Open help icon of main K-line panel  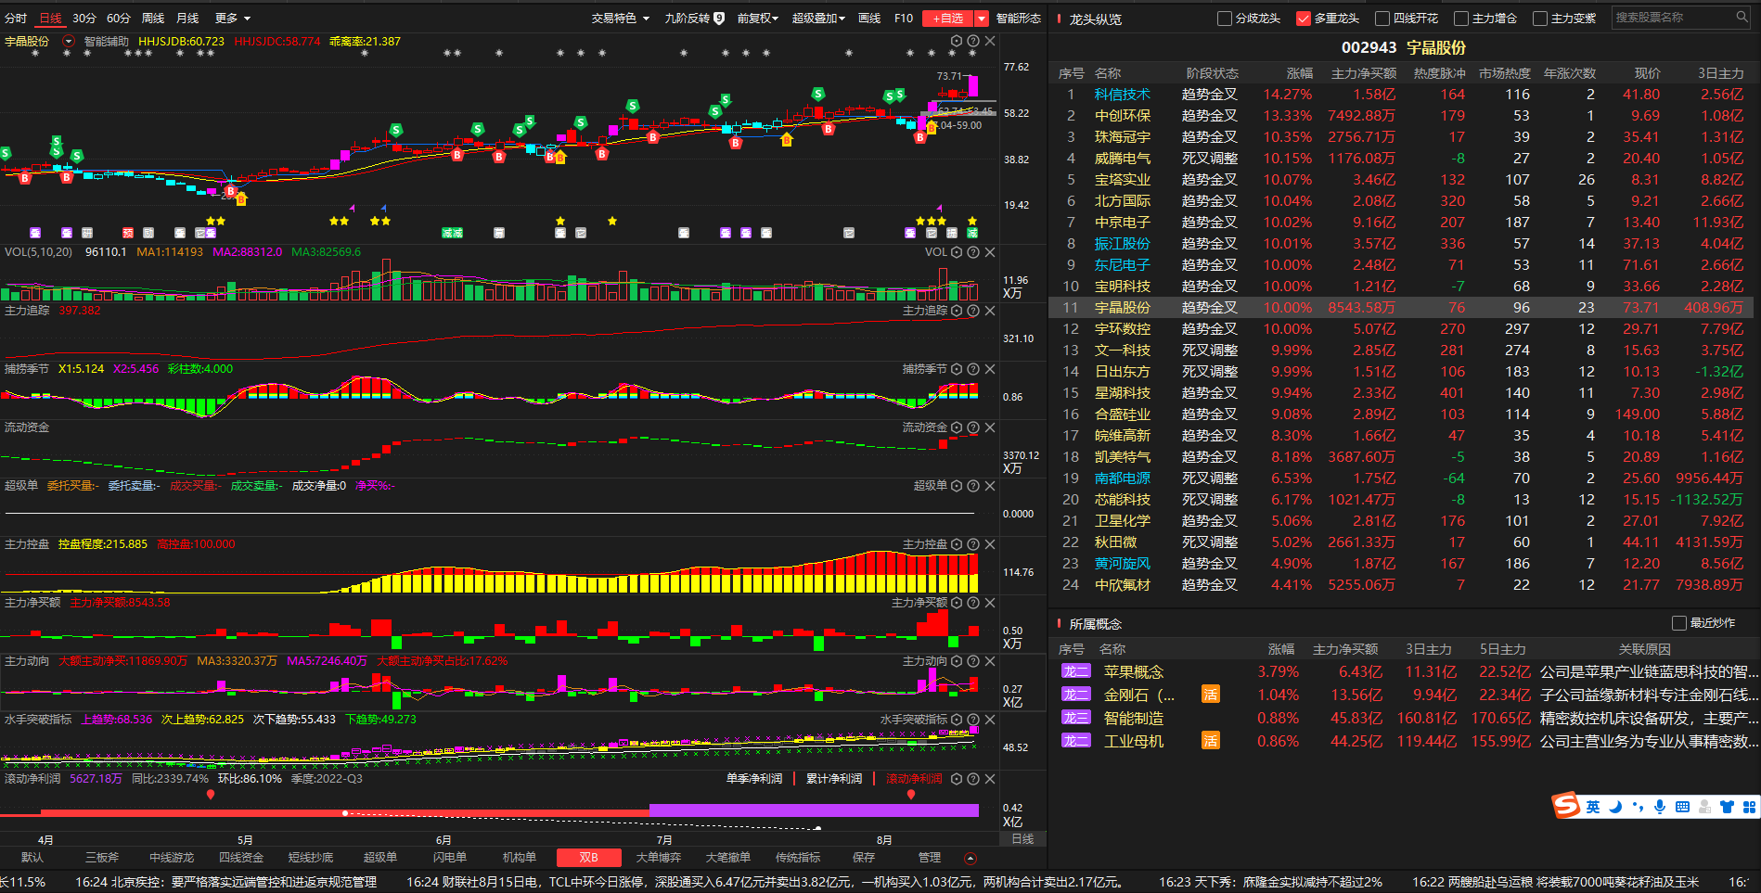coord(973,41)
